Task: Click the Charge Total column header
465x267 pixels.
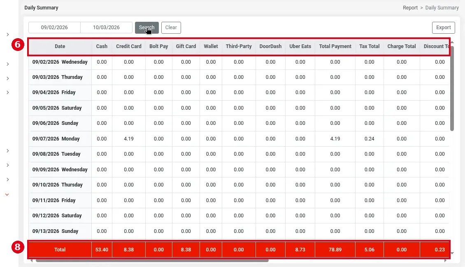Action: [402, 46]
